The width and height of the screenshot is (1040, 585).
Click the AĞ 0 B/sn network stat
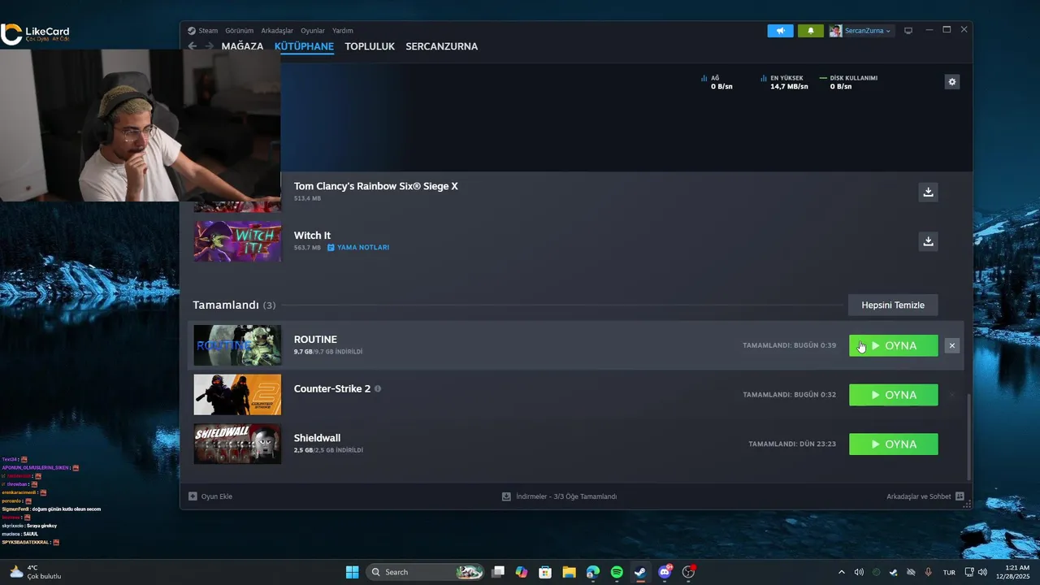717,82
